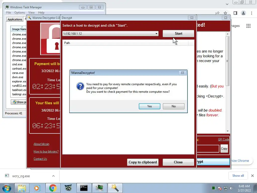Click the Wanna Decryptor taskbar icon
Image resolution: width=257 pixels, height=193 pixels.
(x=115, y=188)
